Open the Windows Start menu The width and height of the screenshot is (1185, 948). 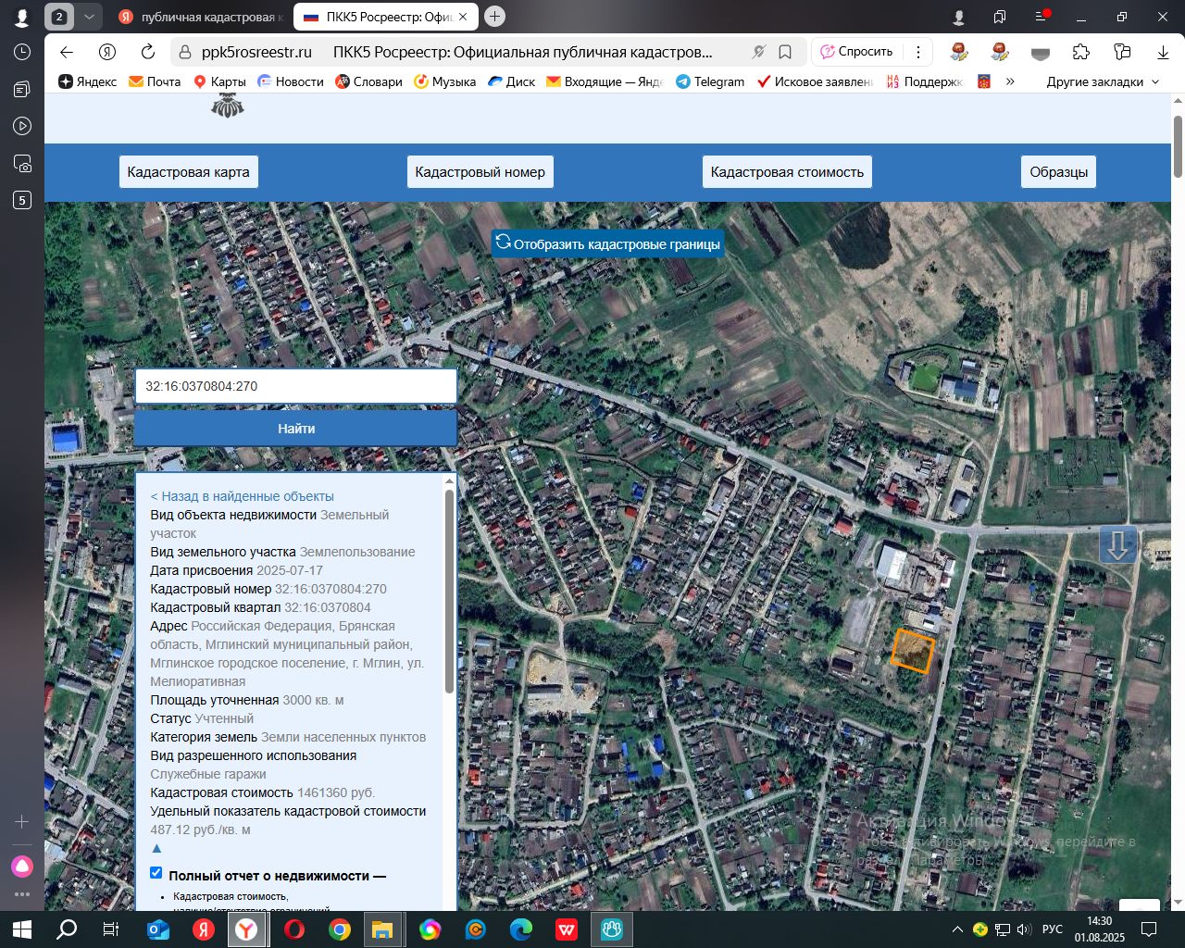(22, 929)
